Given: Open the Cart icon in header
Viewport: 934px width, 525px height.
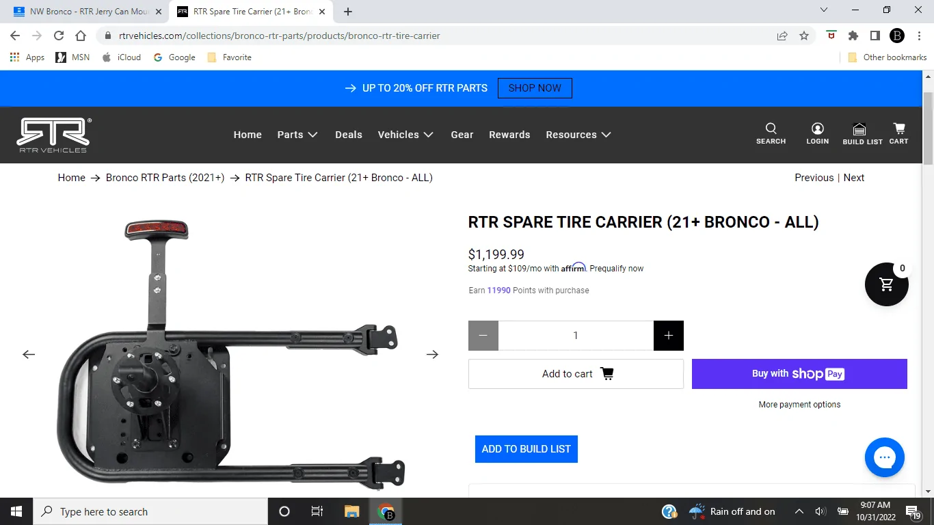Looking at the screenshot, I should pos(898,133).
